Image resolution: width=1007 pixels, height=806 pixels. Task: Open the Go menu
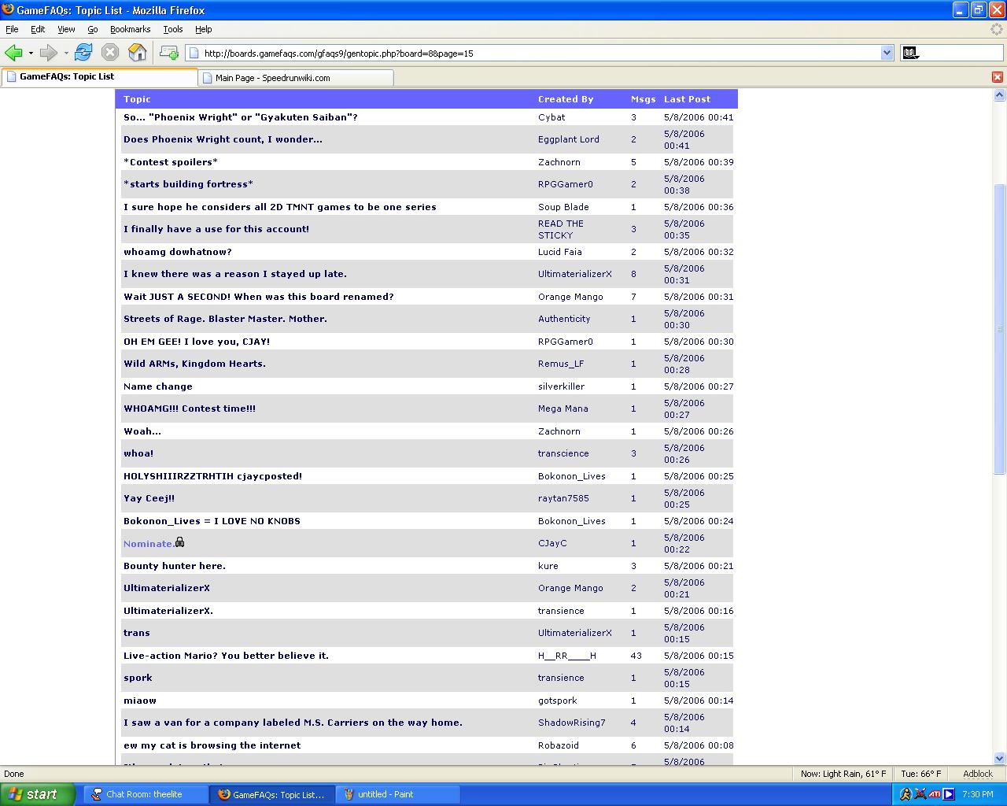click(x=93, y=29)
